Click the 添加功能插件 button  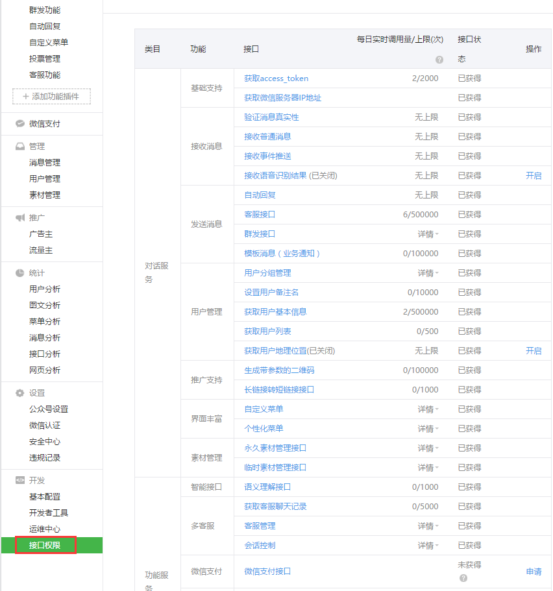pyautogui.click(x=51, y=97)
